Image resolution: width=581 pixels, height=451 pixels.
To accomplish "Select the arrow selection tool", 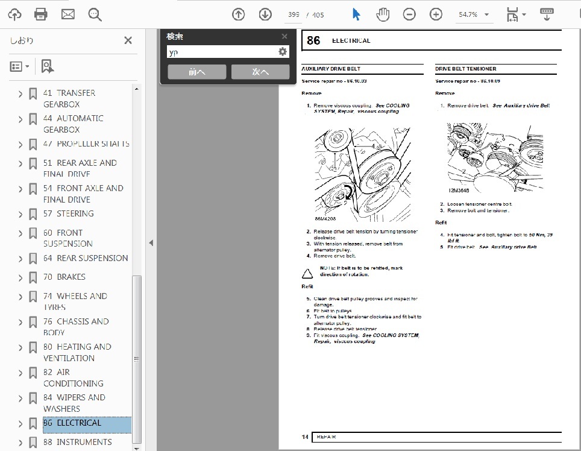I will pos(356,14).
